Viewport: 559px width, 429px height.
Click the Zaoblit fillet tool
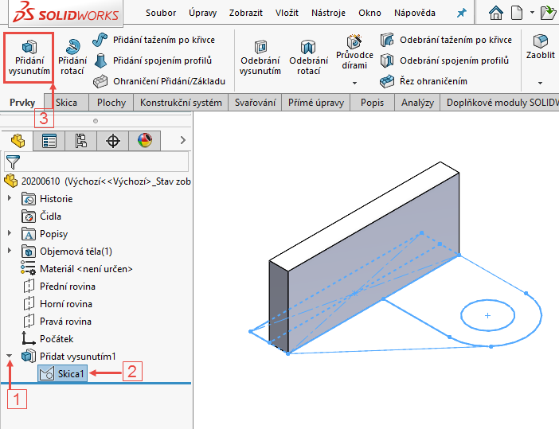point(540,47)
